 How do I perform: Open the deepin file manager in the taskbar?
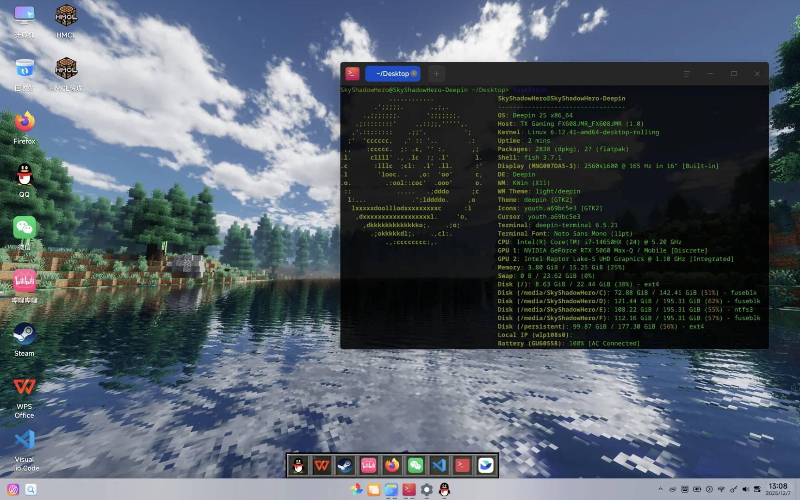tap(391, 490)
